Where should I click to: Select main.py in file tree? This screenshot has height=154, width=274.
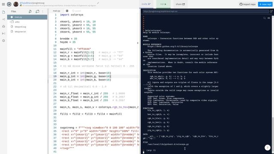(27, 17)
